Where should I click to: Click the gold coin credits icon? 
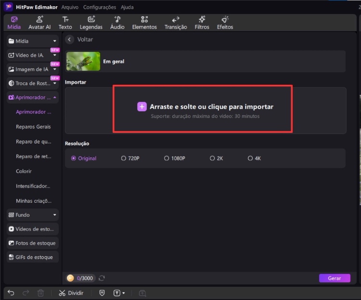coord(70,278)
